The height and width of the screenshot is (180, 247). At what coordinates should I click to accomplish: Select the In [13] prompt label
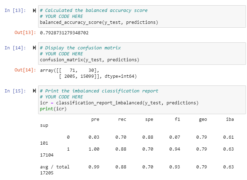pyautogui.click(x=15, y=11)
